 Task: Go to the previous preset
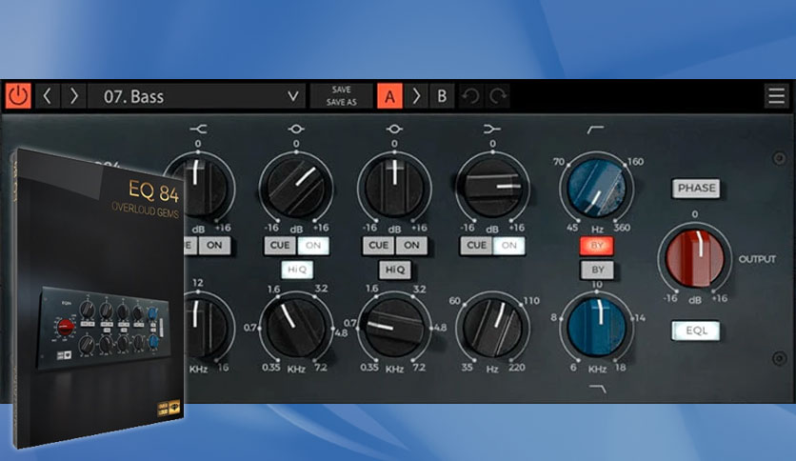[48, 96]
